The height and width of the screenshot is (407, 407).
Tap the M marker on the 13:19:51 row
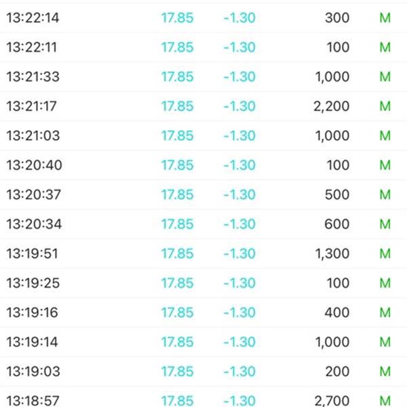click(385, 254)
